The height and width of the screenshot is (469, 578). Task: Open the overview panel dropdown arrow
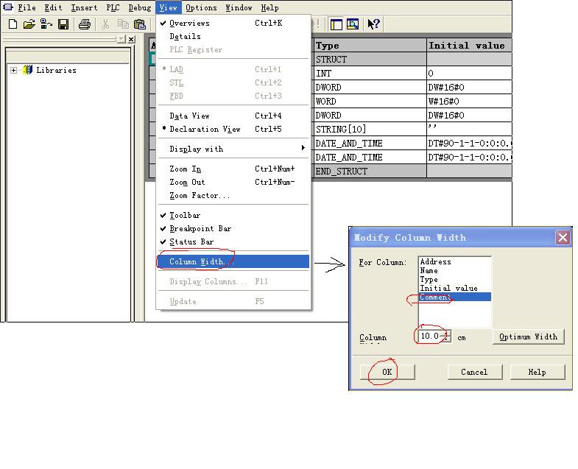pyautogui.click(x=121, y=39)
